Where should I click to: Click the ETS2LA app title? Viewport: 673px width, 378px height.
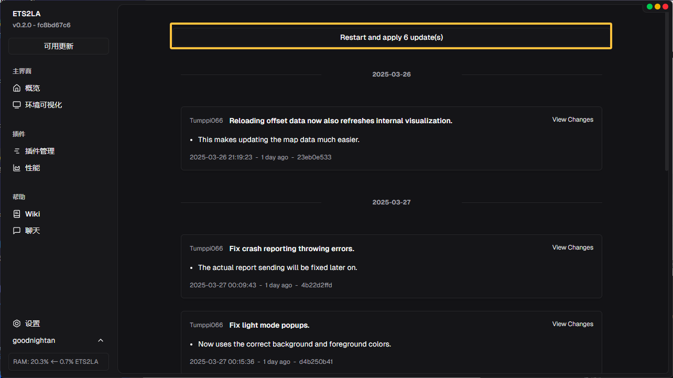click(x=26, y=14)
